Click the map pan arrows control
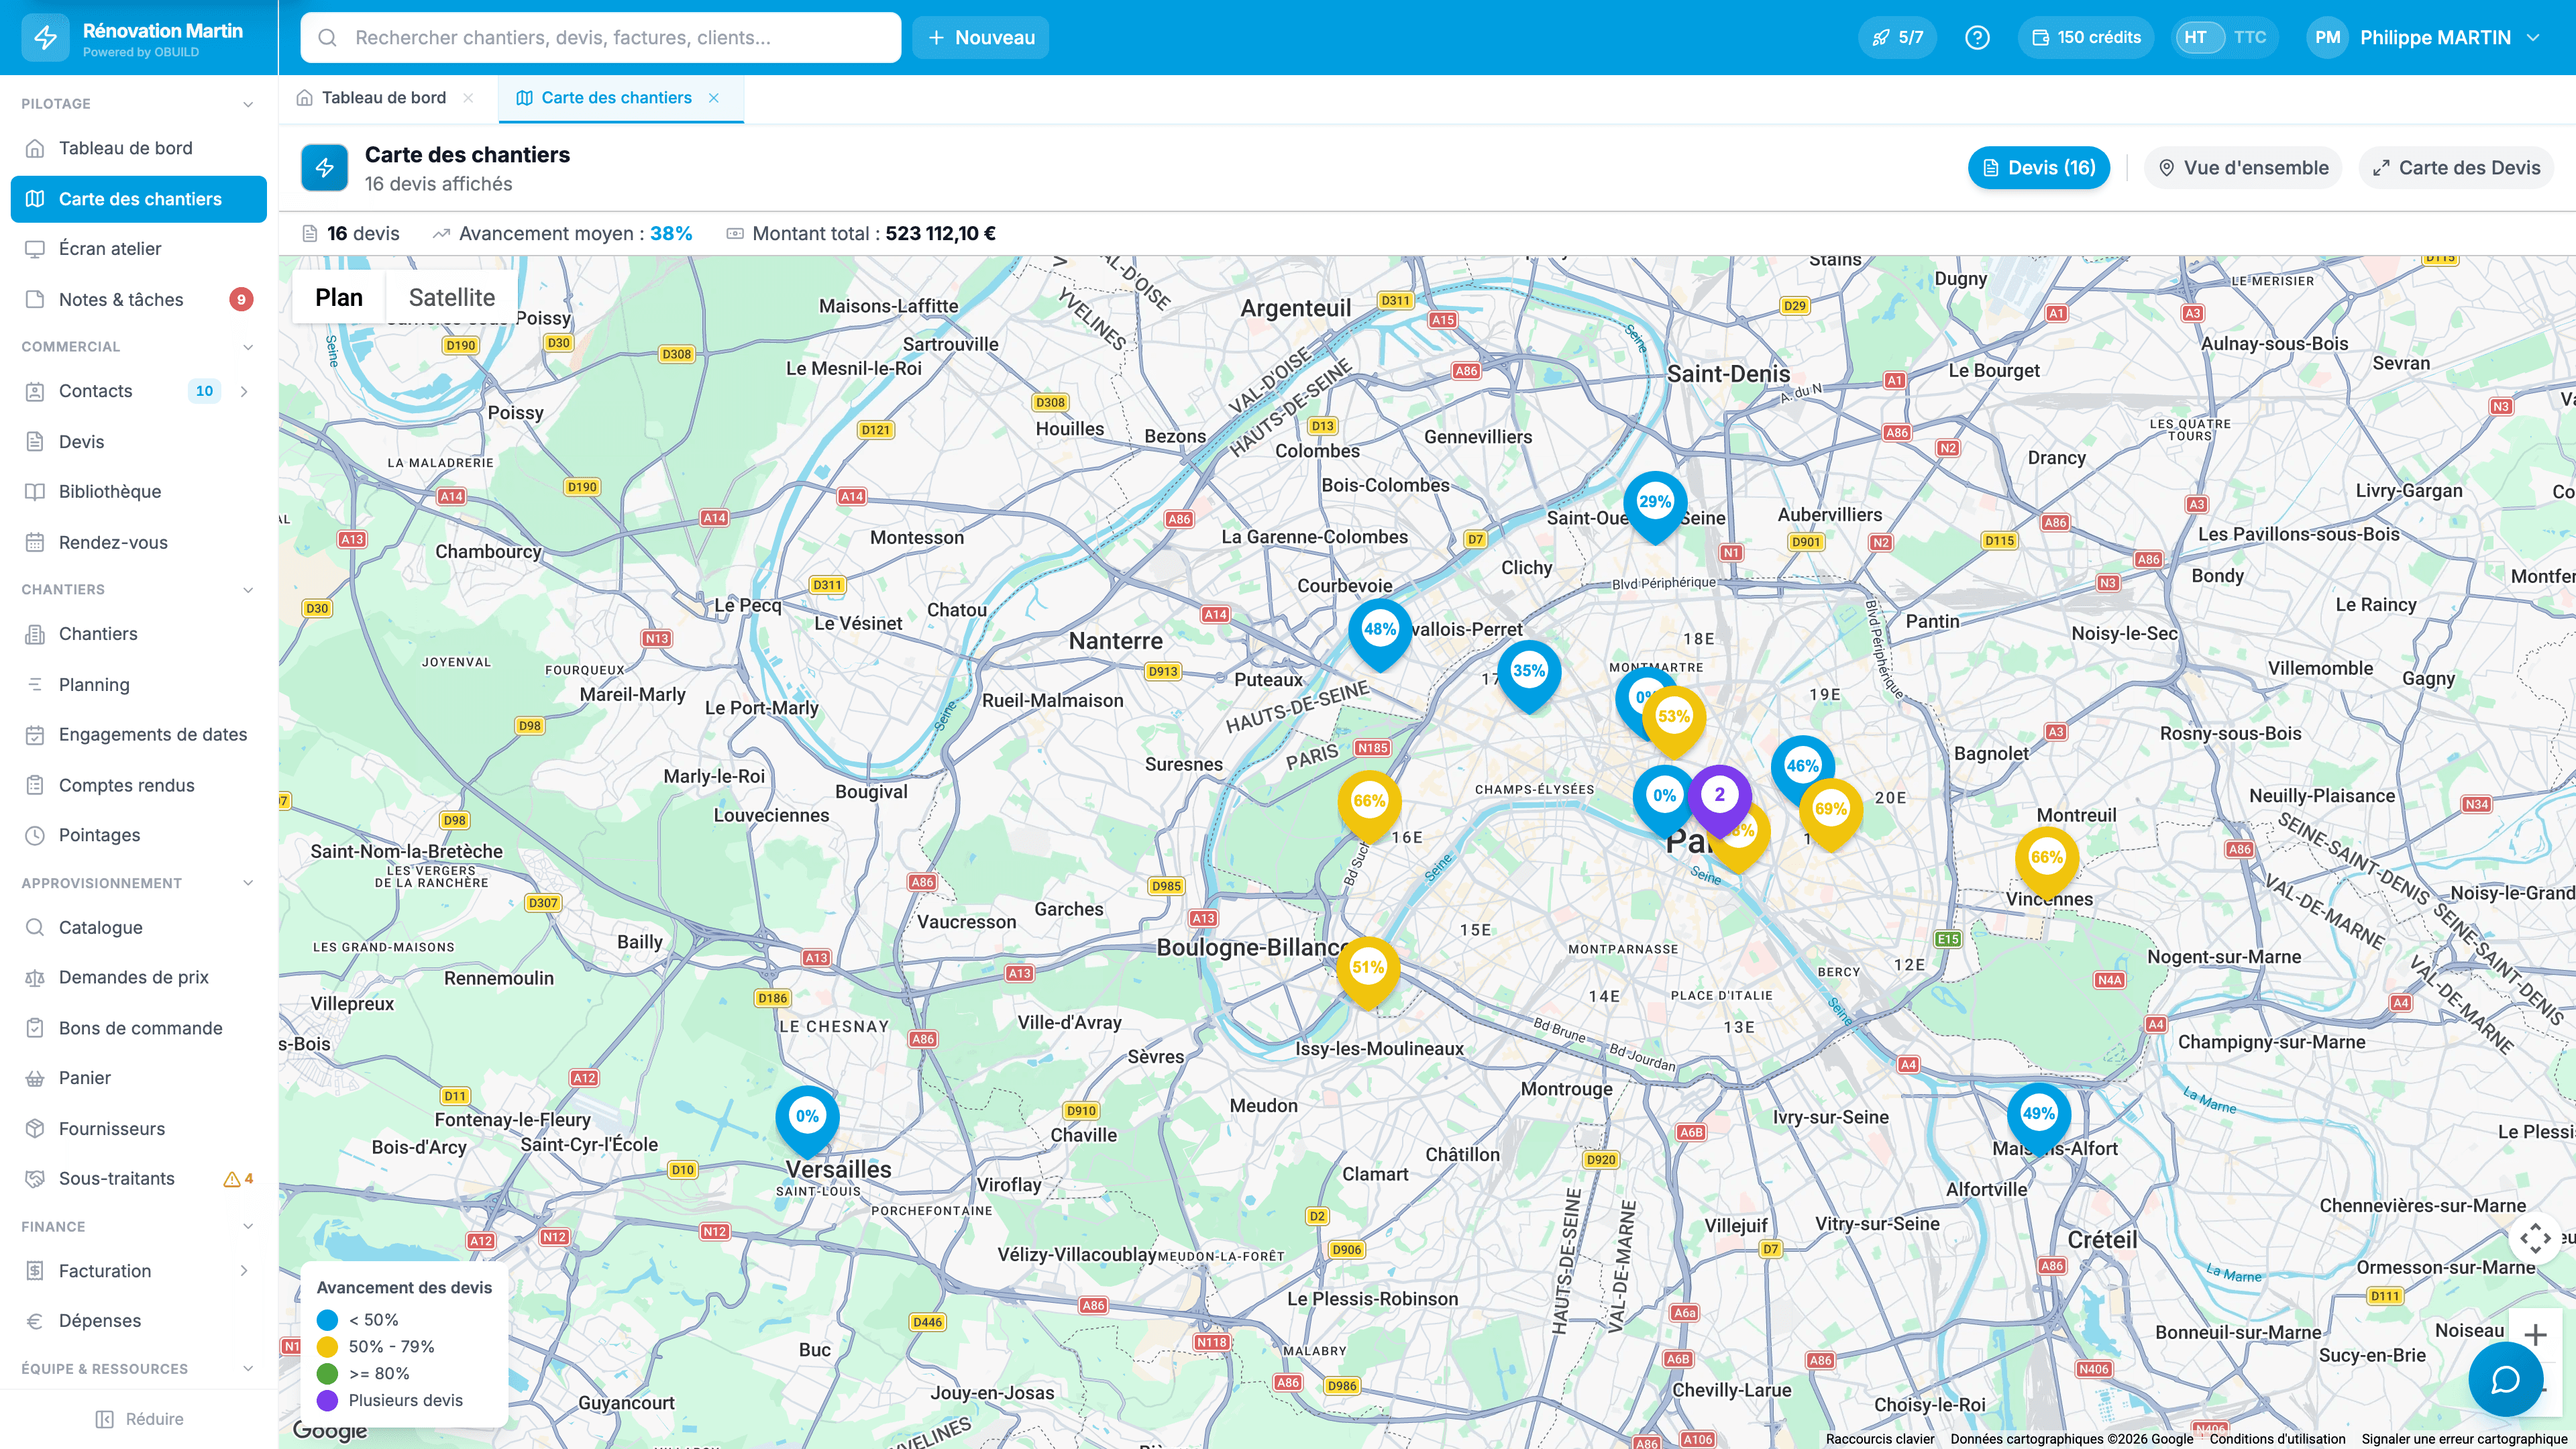 pyautogui.click(x=2535, y=1238)
